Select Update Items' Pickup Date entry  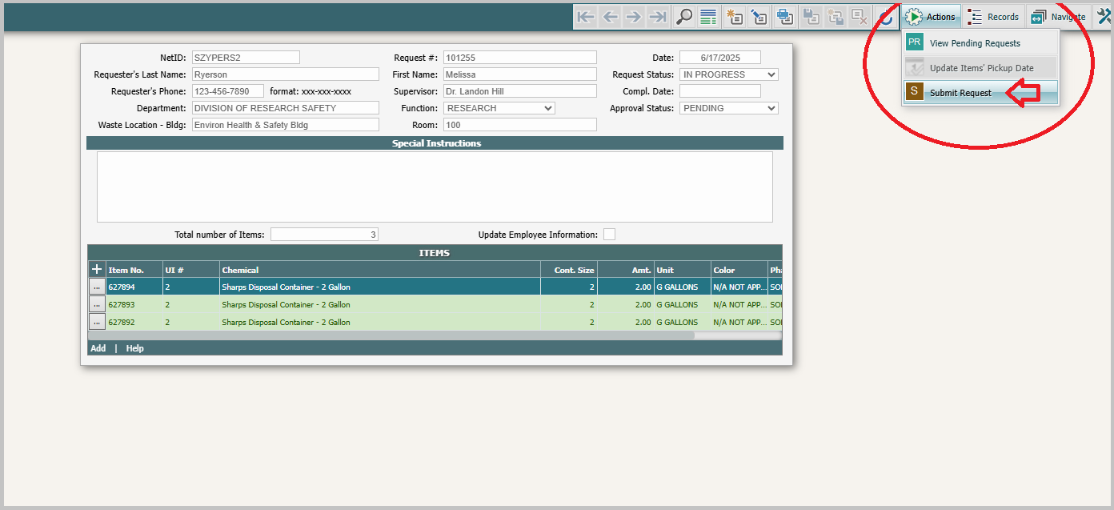click(981, 68)
